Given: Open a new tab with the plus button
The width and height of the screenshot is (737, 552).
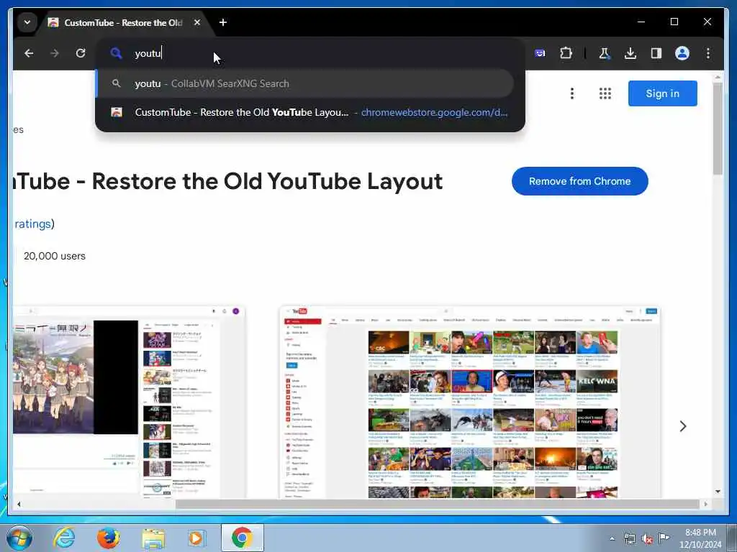Looking at the screenshot, I should [x=223, y=22].
